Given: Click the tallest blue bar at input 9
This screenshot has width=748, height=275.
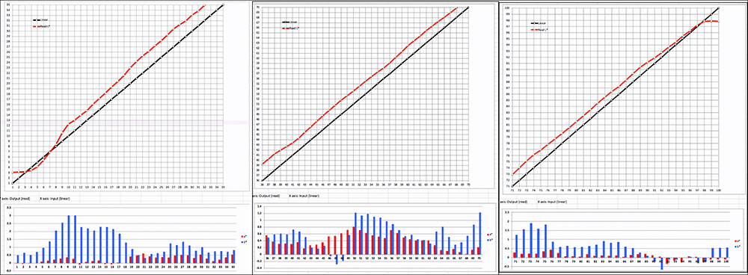Looking at the screenshot, I should [69, 239].
